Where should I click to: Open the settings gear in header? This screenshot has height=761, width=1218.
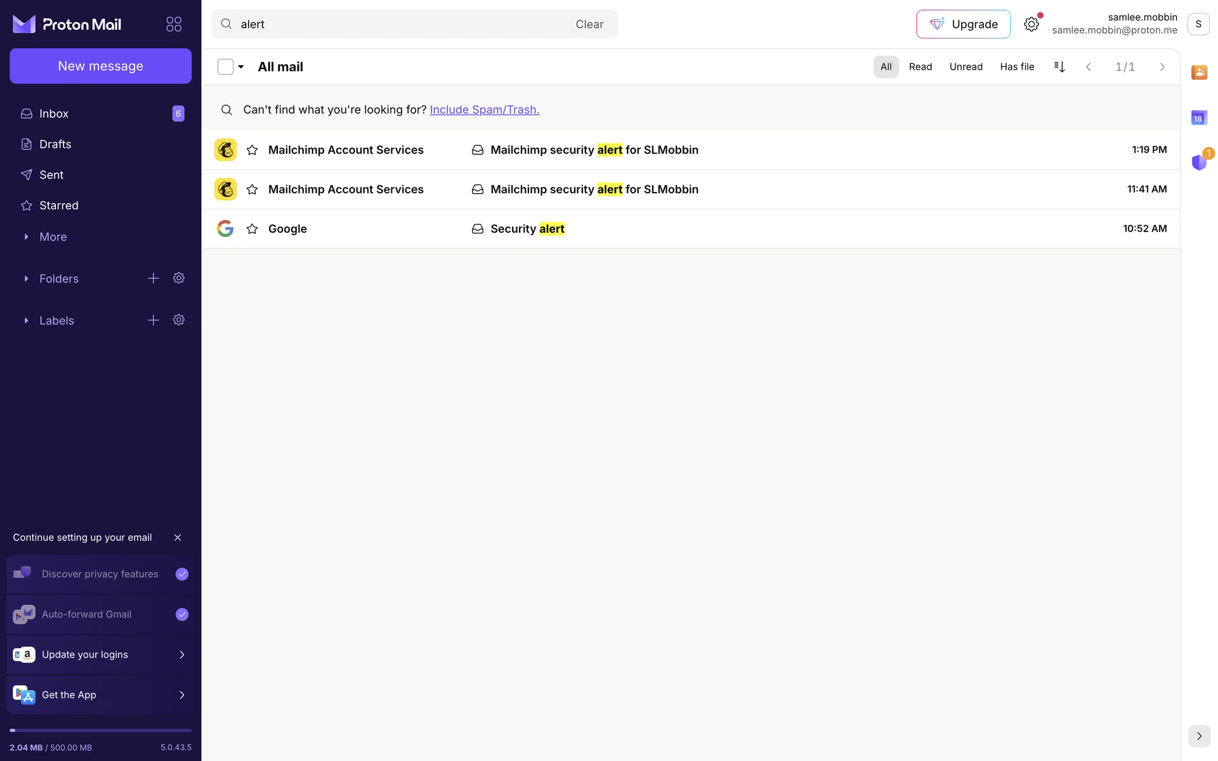pos(1031,24)
